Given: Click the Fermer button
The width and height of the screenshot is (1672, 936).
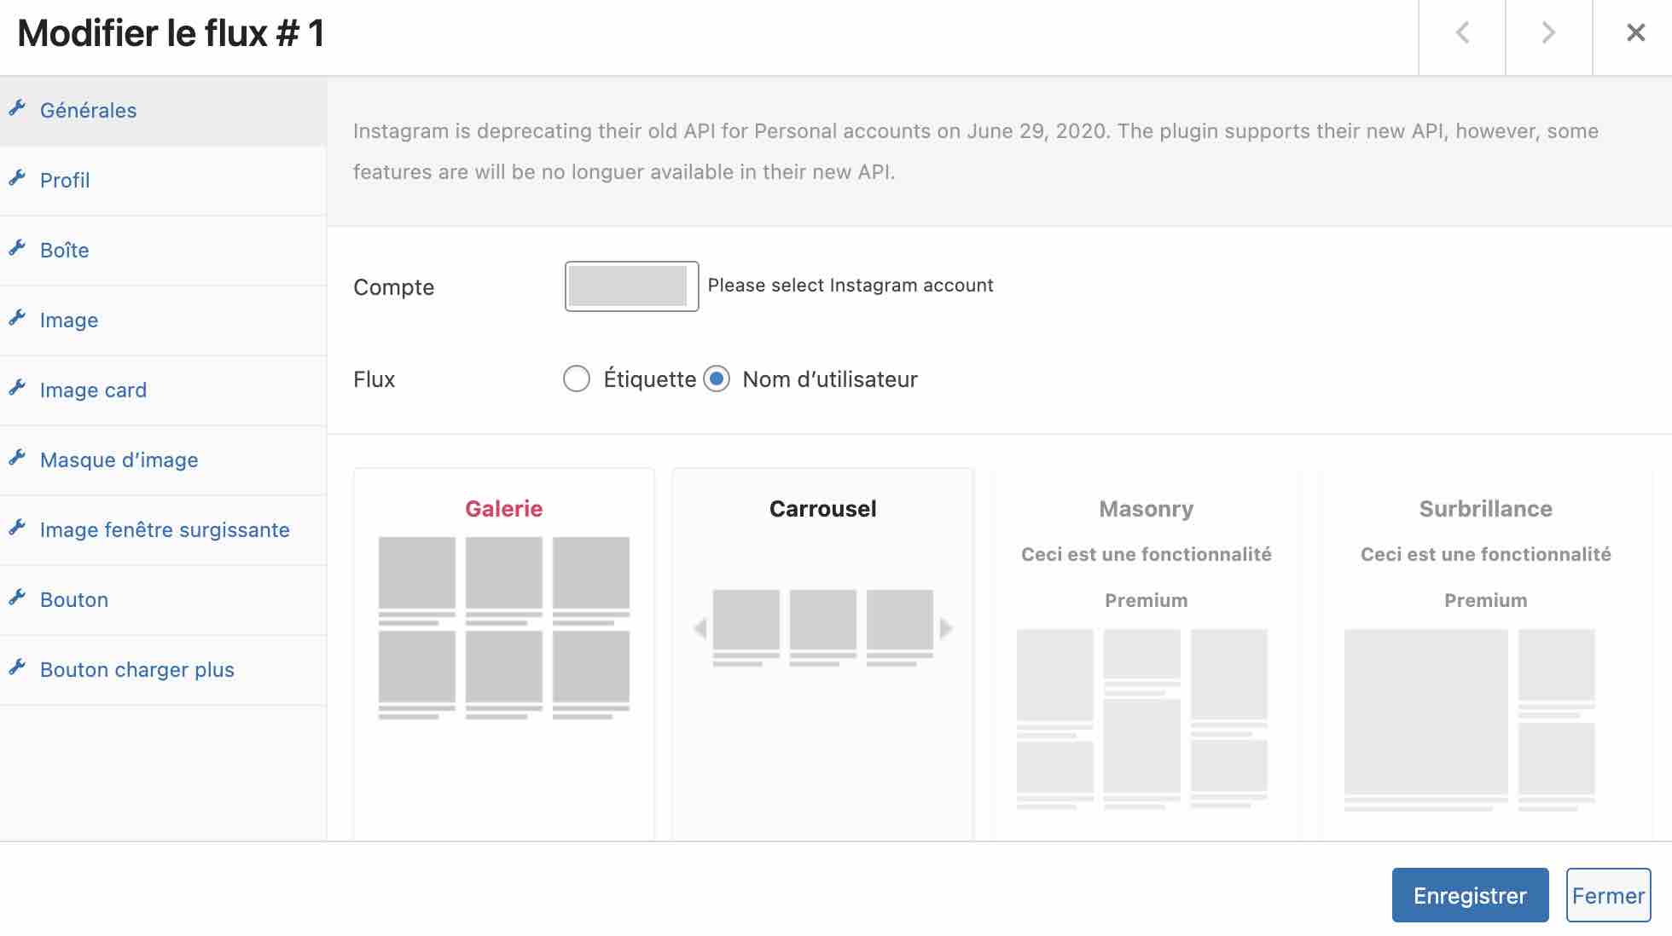Looking at the screenshot, I should (x=1608, y=895).
